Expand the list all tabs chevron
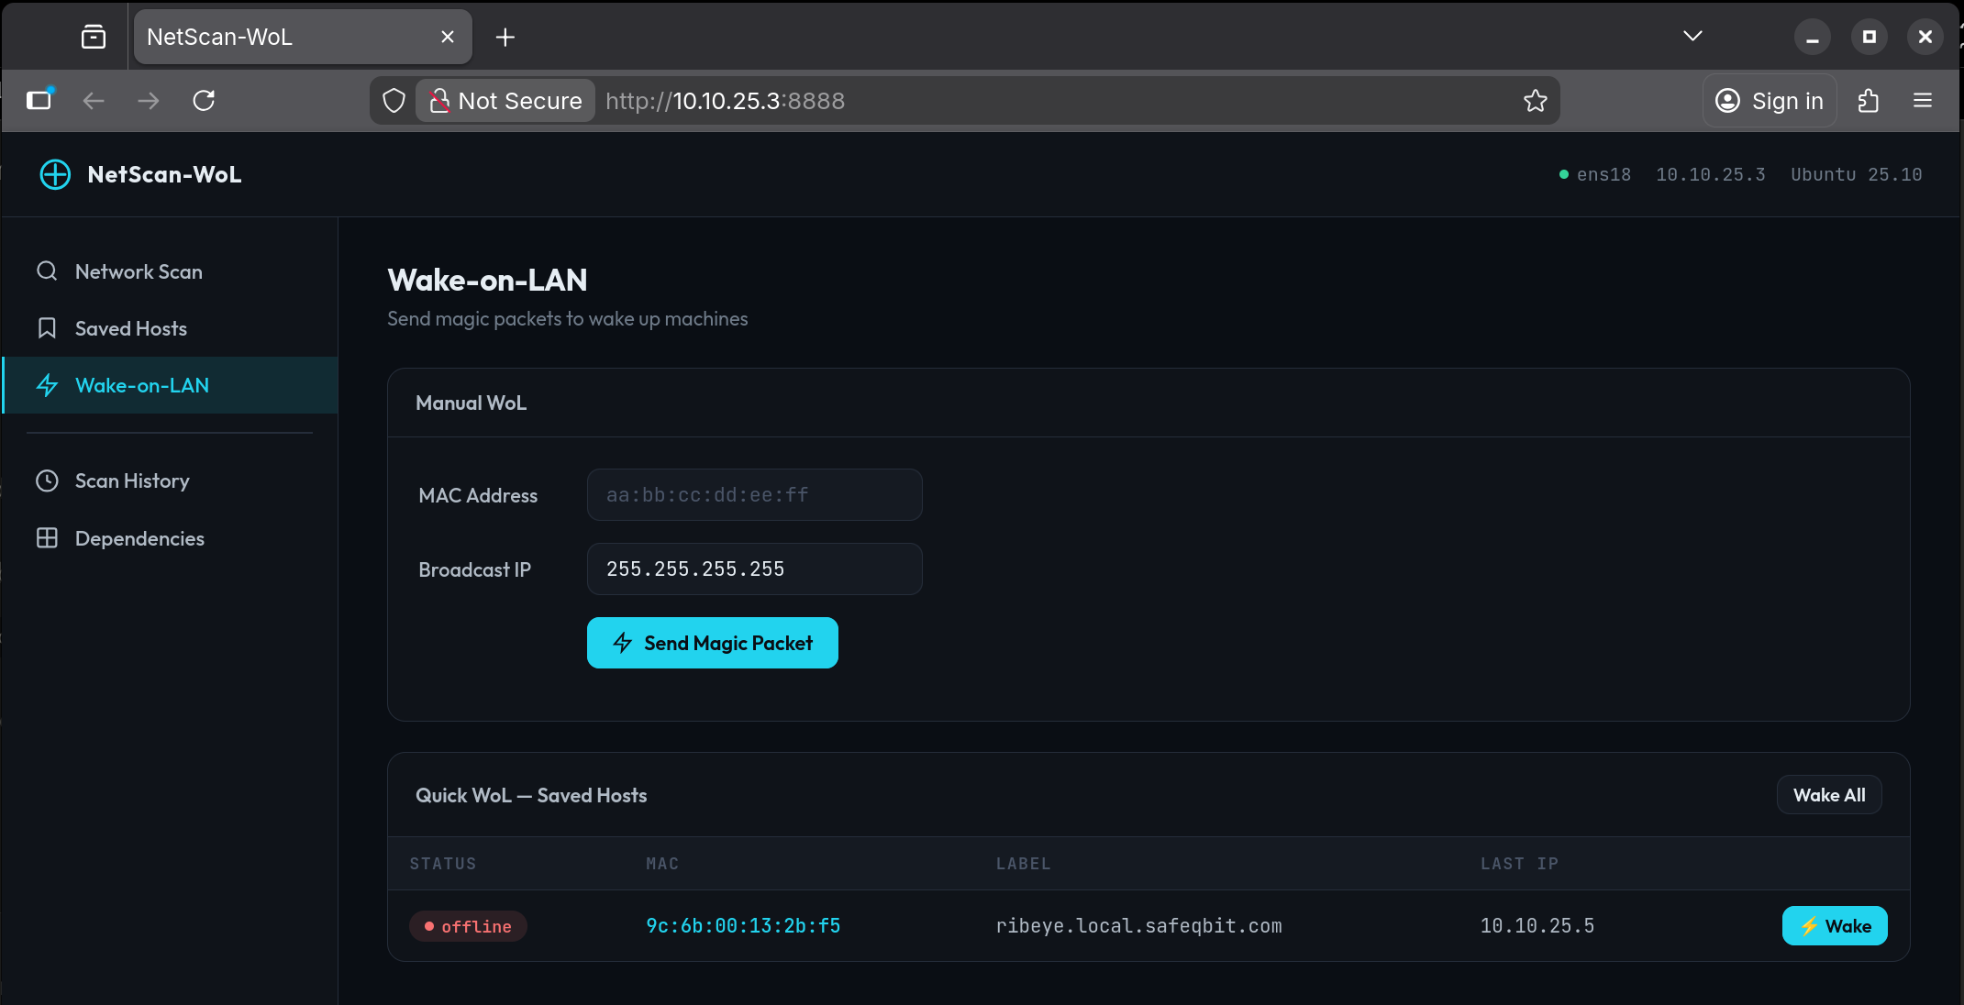 pos(1692,37)
